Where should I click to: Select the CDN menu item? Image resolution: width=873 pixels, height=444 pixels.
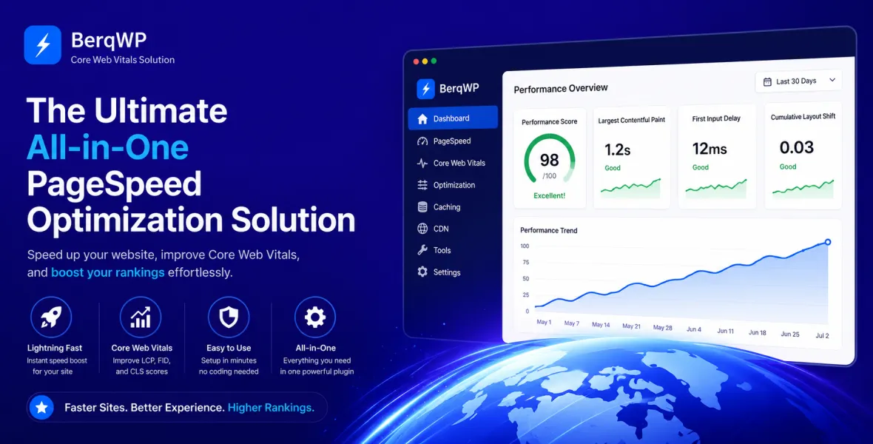point(441,229)
